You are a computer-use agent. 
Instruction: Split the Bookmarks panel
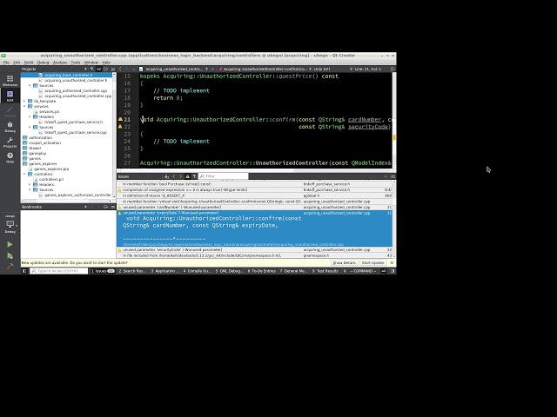pos(106,207)
